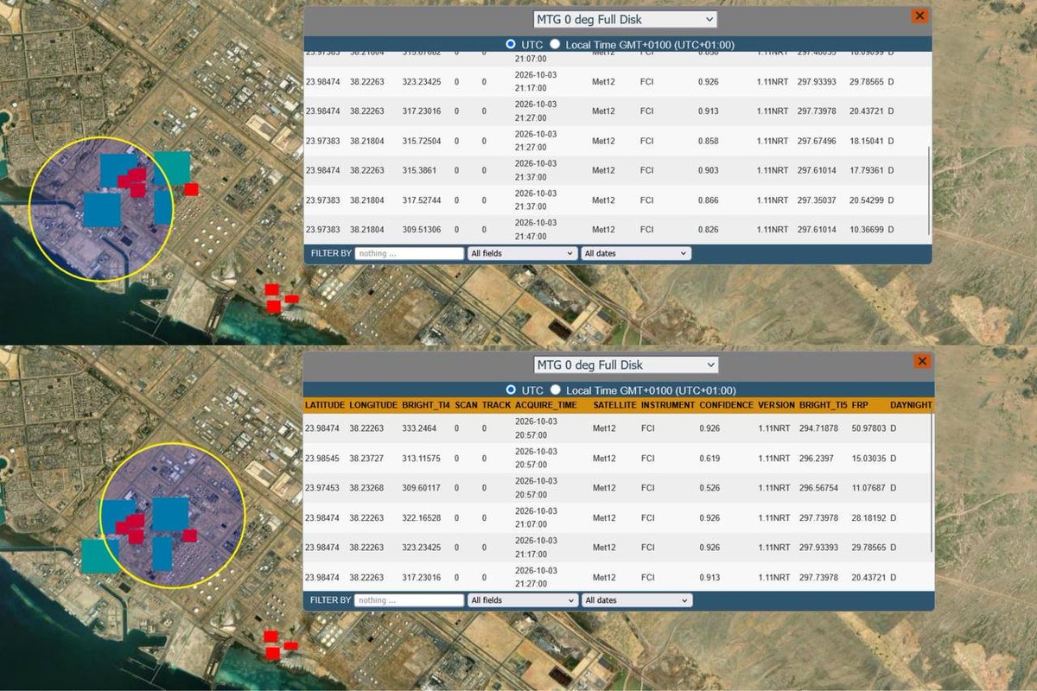The height and width of the screenshot is (691, 1037).
Task: Close the bottom fire data panel
Action: (922, 361)
